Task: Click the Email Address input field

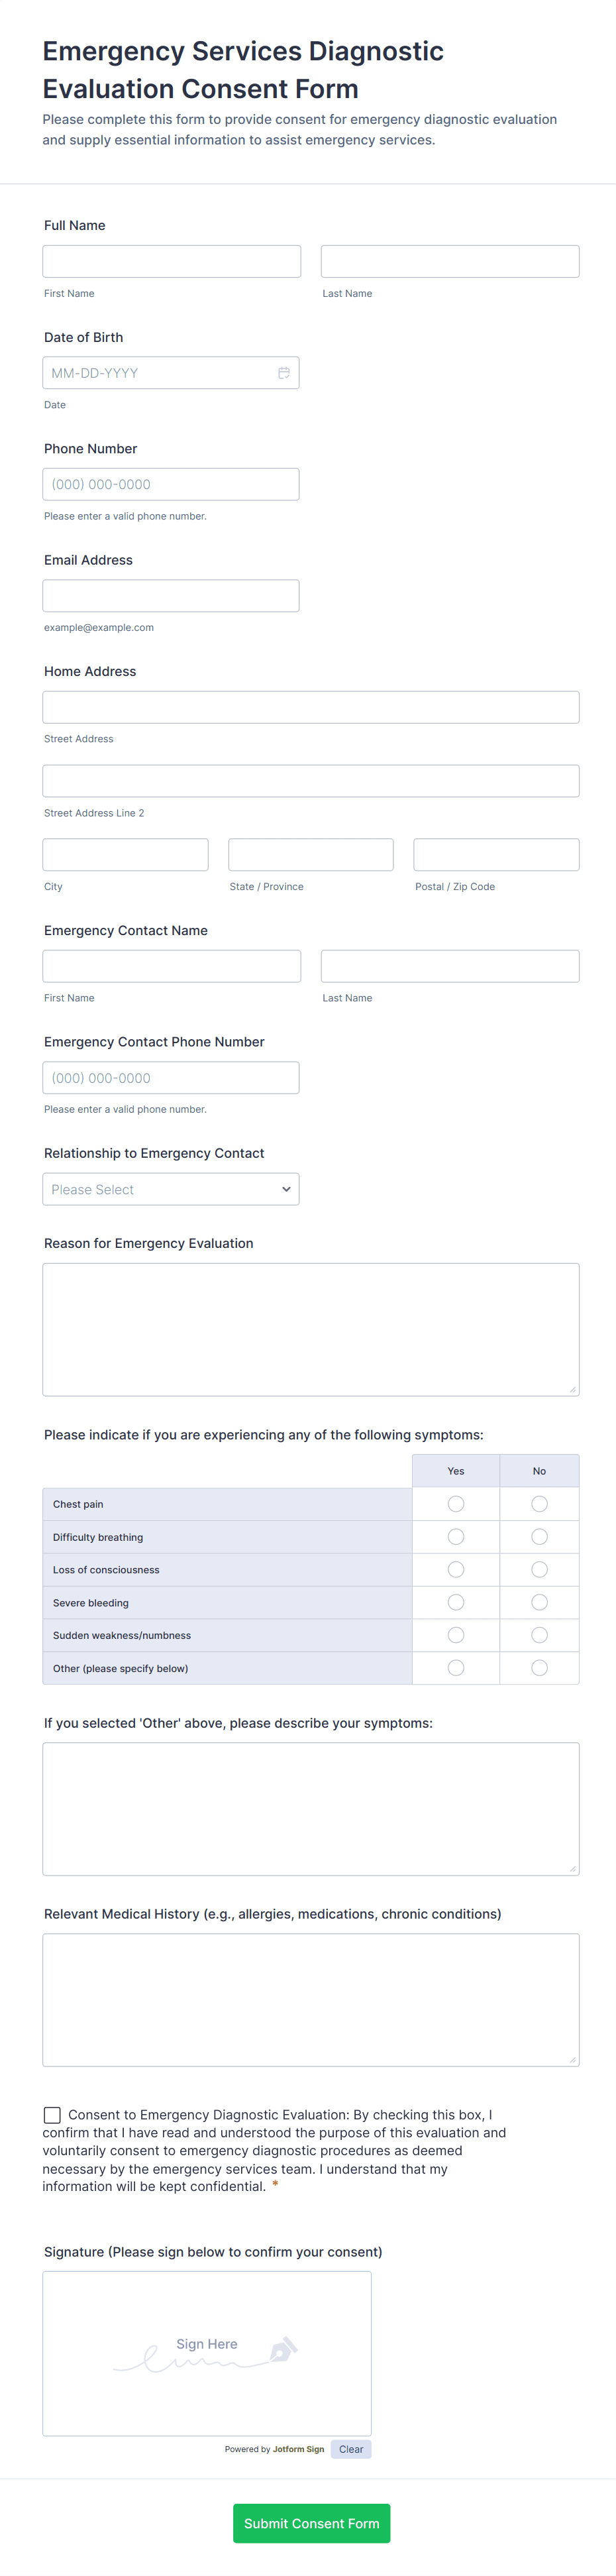Action: (171, 596)
